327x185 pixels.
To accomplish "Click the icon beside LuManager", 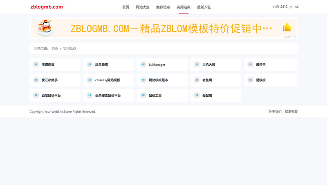I will pos(143,65).
